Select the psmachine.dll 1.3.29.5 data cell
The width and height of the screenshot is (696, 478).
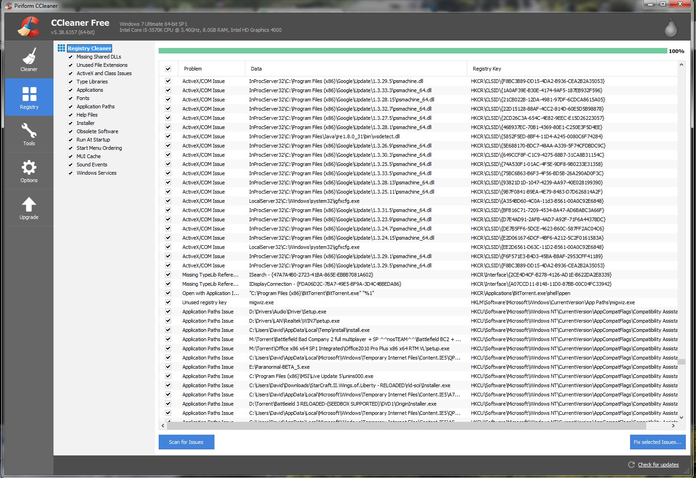pyautogui.click(x=336, y=81)
